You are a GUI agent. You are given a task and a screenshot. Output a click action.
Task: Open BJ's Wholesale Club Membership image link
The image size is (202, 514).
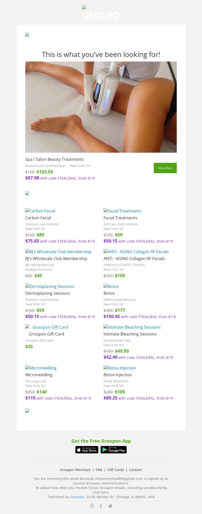tap(58, 251)
